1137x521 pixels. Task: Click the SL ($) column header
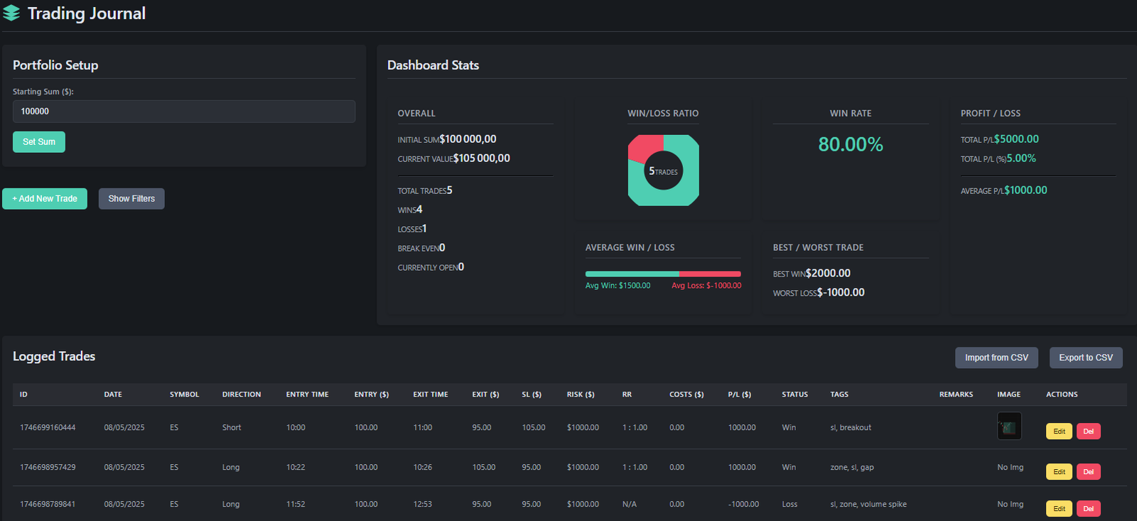click(x=532, y=394)
